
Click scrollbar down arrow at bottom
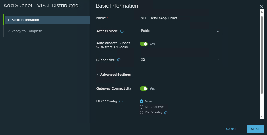click(261, 117)
